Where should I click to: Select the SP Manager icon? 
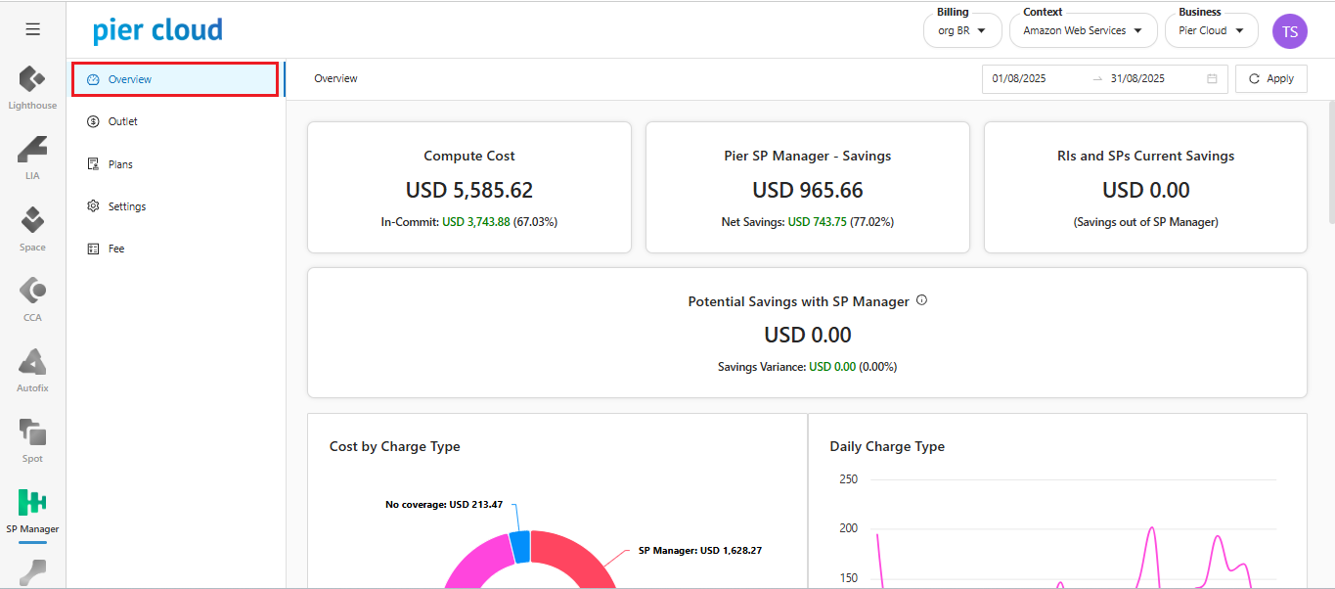[x=32, y=503]
